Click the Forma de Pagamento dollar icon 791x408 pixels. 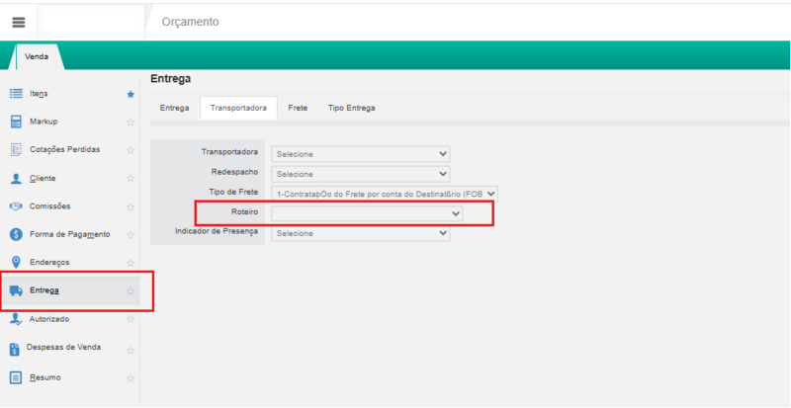16,235
